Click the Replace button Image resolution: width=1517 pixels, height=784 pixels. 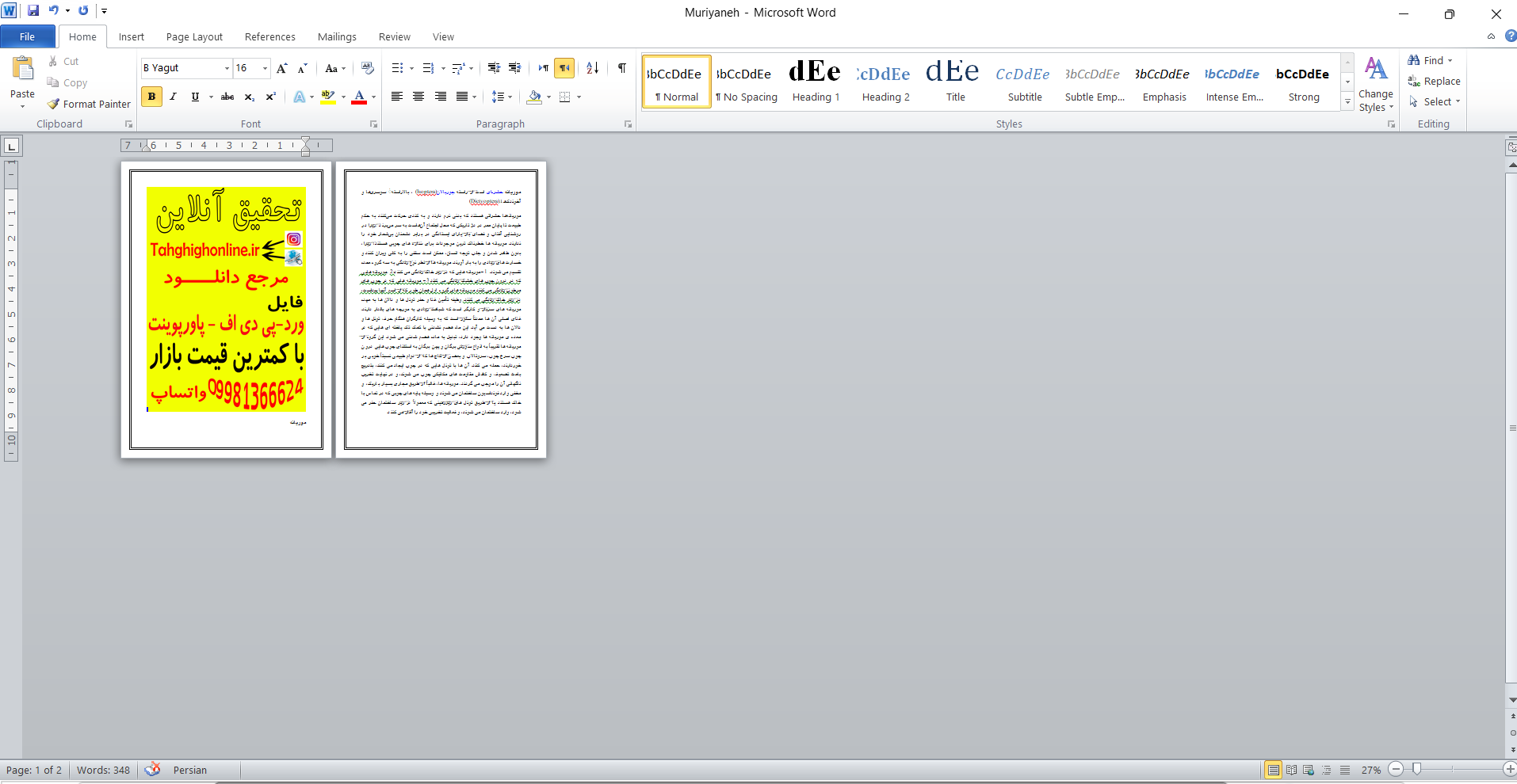[x=1435, y=81]
